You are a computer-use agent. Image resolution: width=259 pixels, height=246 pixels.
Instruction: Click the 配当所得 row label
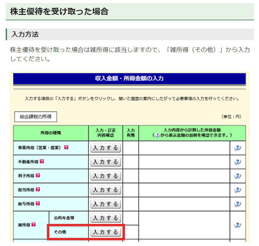point(26,190)
